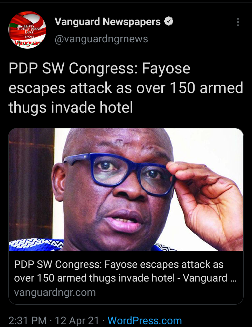Click 'Vanguard …' at the card title end
This screenshot has height=327, width=252.
pyautogui.click(x=210, y=278)
